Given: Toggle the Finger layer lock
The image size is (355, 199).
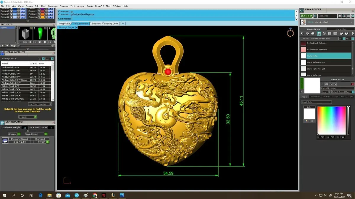Looking at the screenshot, I should coord(46,11).
